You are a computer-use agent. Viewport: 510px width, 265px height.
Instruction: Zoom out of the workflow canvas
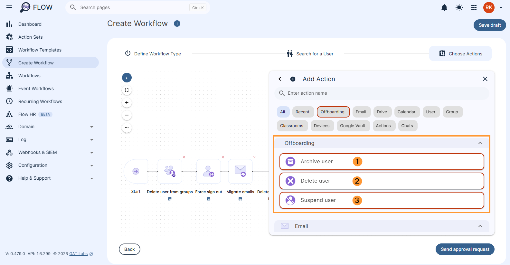(127, 115)
